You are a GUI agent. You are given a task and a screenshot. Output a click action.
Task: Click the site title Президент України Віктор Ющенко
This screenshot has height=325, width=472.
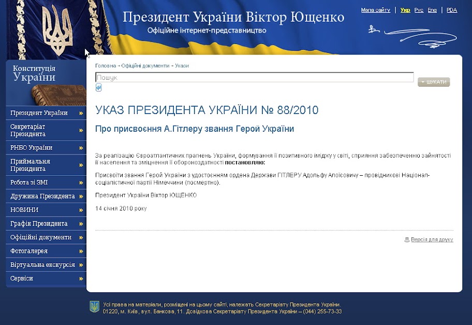coord(233,17)
